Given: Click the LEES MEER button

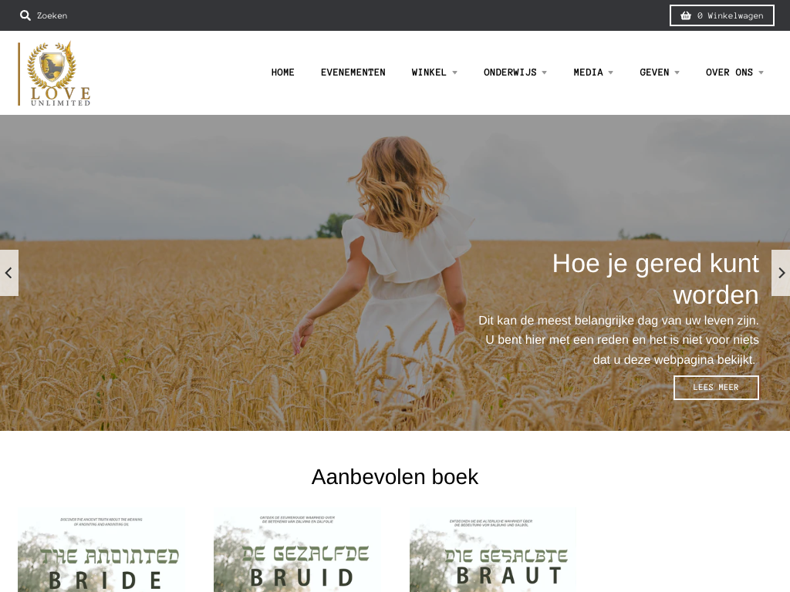Looking at the screenshot, I should pos(716,388).
